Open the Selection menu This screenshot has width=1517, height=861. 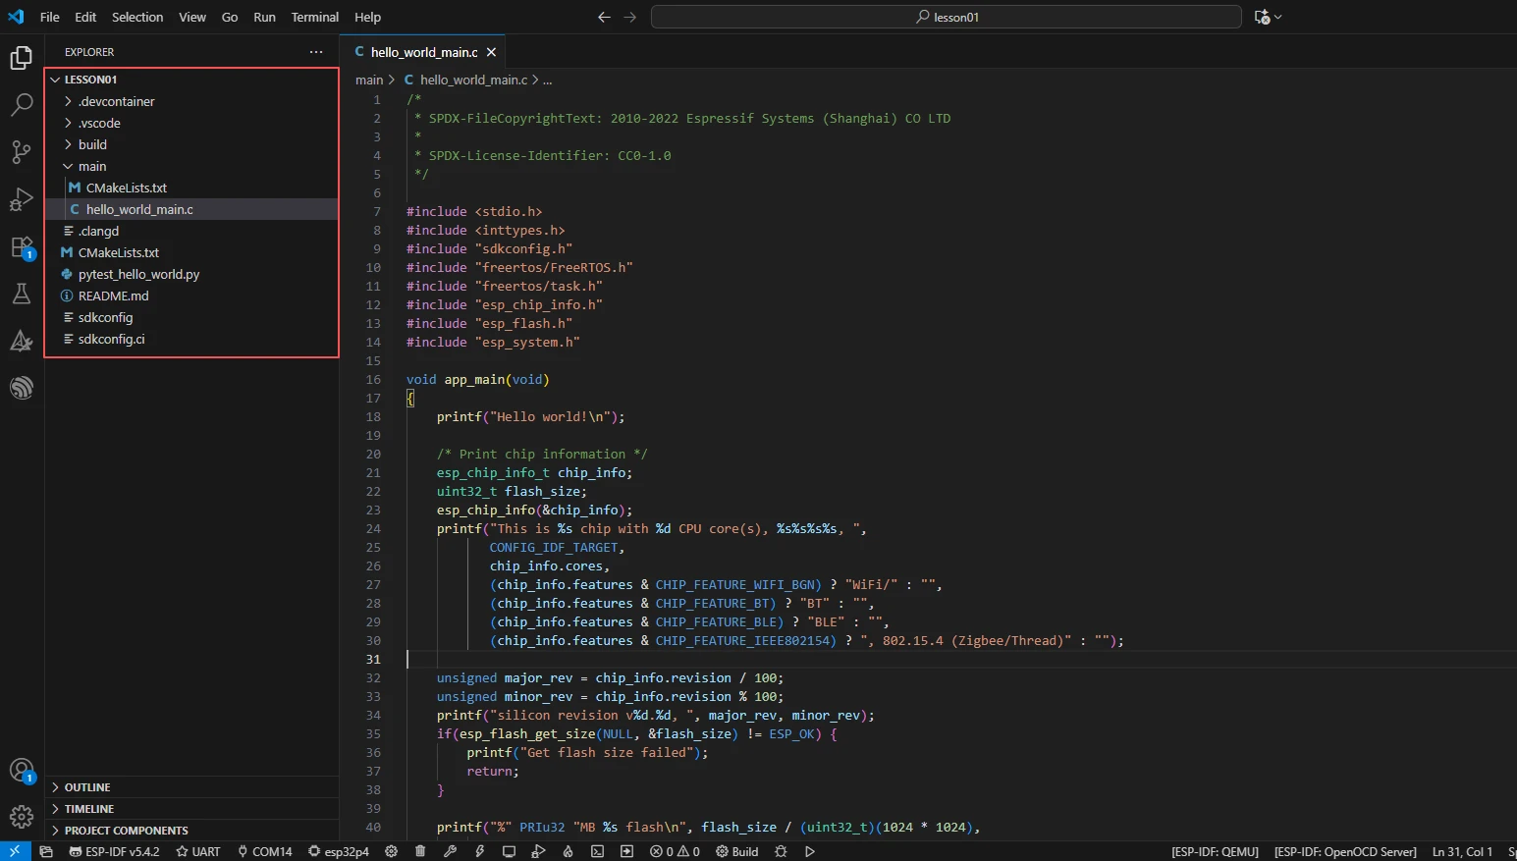(137, 17)
